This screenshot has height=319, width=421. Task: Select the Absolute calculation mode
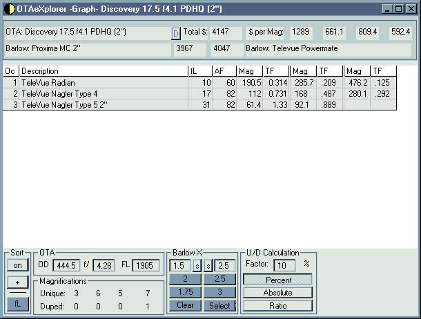pos(278,293)
